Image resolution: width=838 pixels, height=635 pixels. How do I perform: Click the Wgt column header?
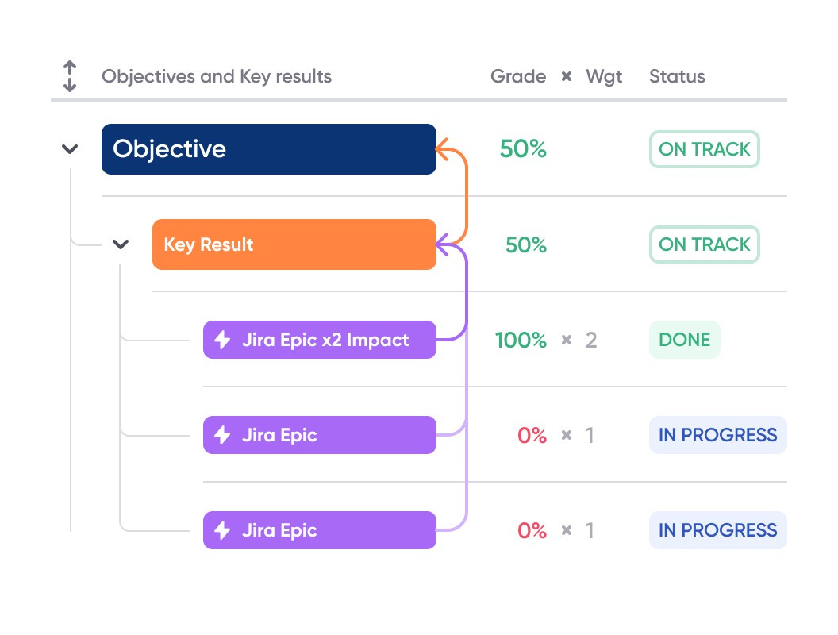point(605,77)
